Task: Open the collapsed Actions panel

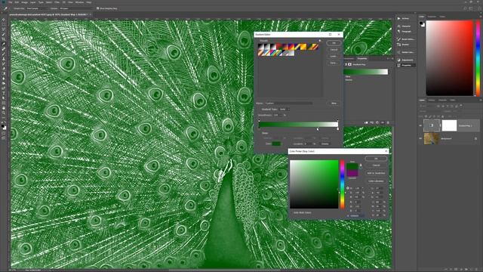Action: [x=404, y=18]
